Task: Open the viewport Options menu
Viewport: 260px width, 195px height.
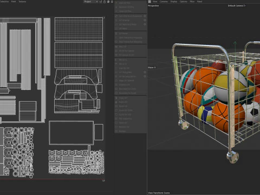Action: tap(184, 2)
